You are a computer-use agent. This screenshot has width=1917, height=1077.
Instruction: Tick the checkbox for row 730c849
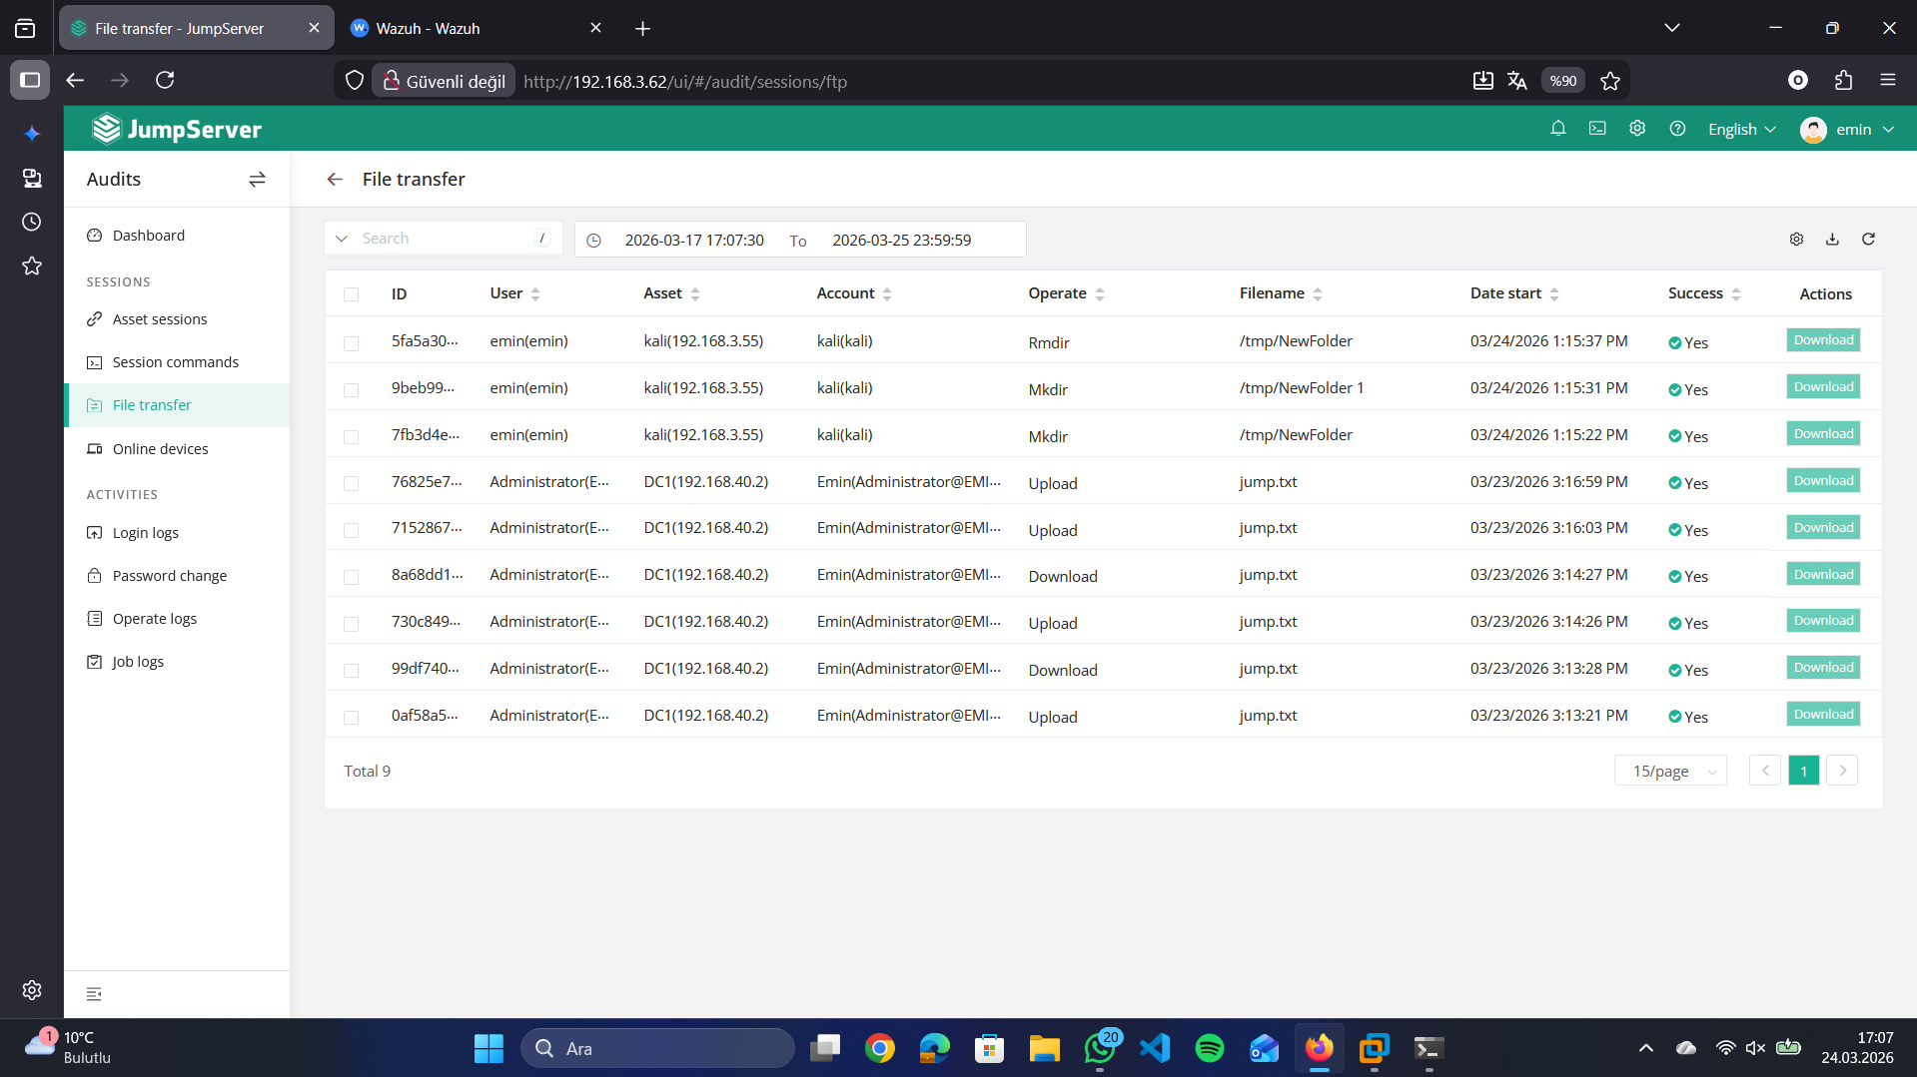coord(351,625)
